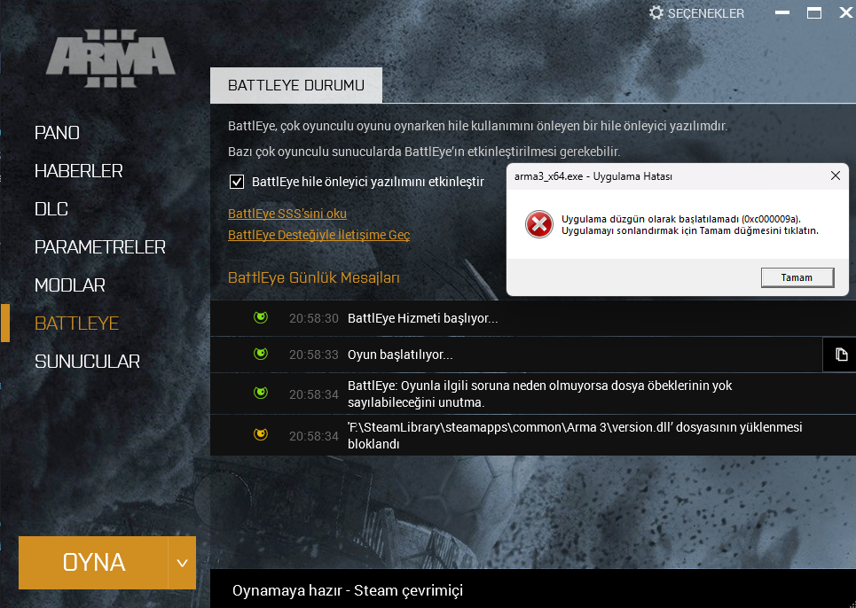856x608 pixels.
Task: Click timestamp 20:58:30 in log
Action: coord(314,318)
